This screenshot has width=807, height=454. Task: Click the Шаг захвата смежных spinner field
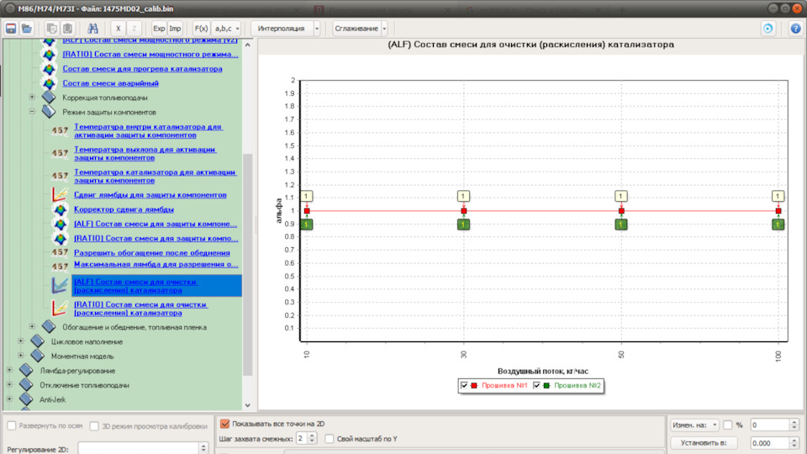click(x=302, y=439)
